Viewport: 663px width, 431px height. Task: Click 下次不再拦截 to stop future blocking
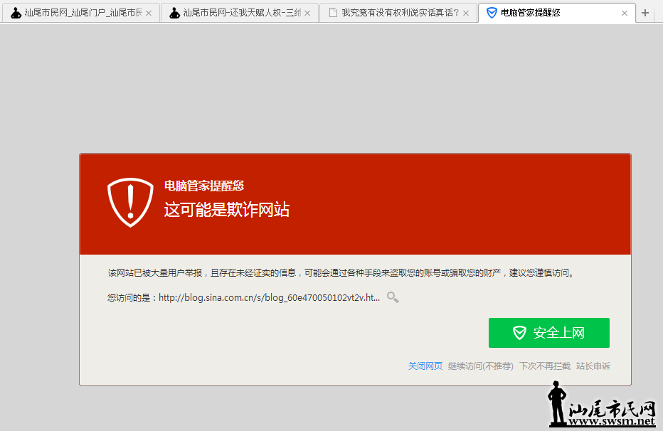pos(546,366)
